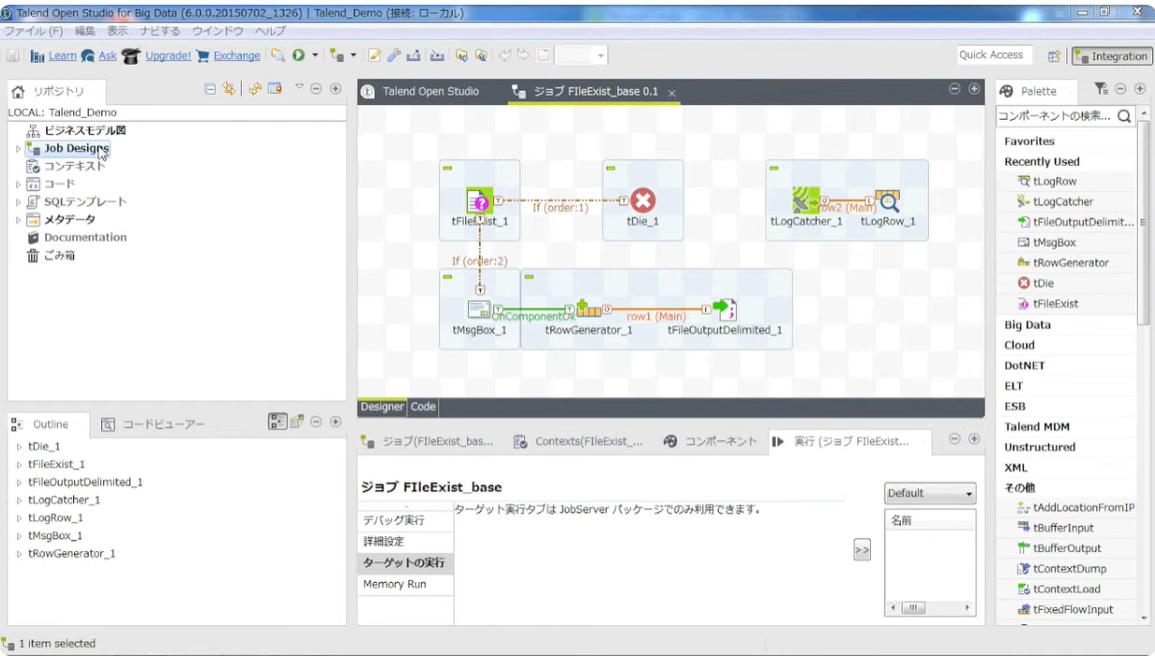This screenshot has height=656, width=1155.
Task: Toggle the Integration perspective button
Action: pyautogui.click(x=1111, y=56)
